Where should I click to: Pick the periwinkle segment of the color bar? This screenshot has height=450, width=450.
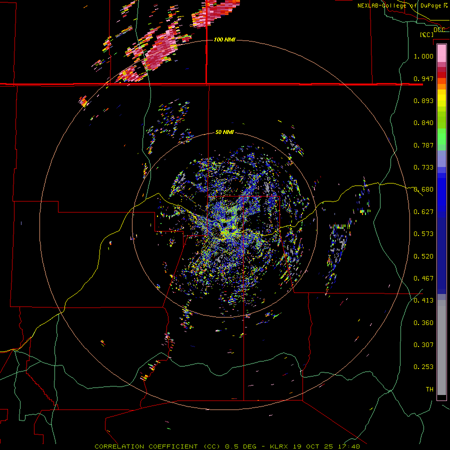(x=441, y=158)
